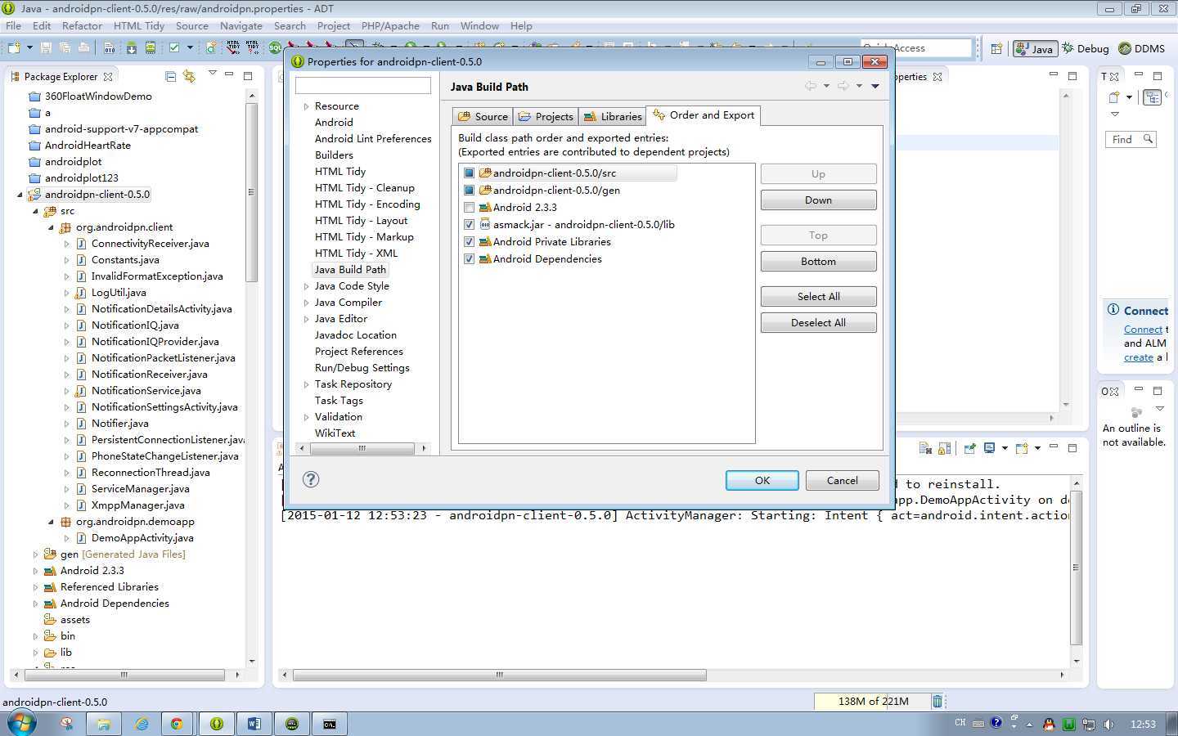Viewport: 1178px width, 736px height.
Task: Open Internet Explorer from the taskbar
Action: point(142,724)
